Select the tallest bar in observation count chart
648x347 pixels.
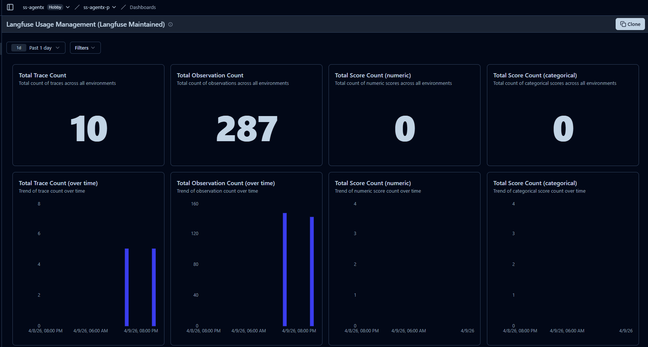pyautogui.click(x=285, y=269)
